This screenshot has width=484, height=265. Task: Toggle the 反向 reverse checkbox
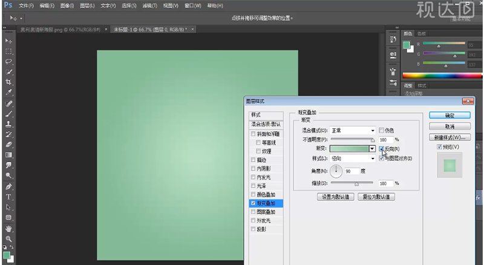(x=382, y=149)
